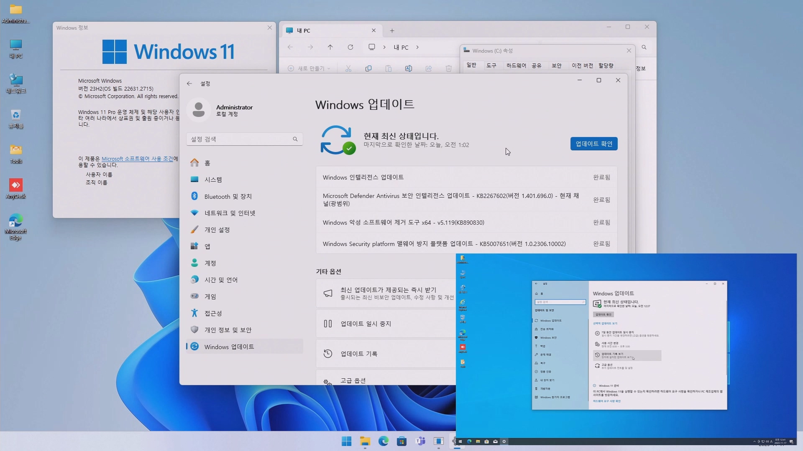This screenshot has width=803, height=451.
Task: Click Windows 악성 소프트웨어 제거 도구 row
Action: tap(466, 223)
